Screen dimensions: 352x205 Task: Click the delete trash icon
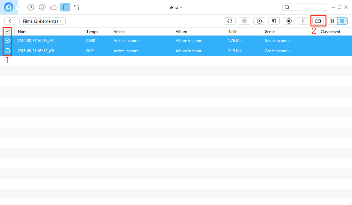coord(274,21)
